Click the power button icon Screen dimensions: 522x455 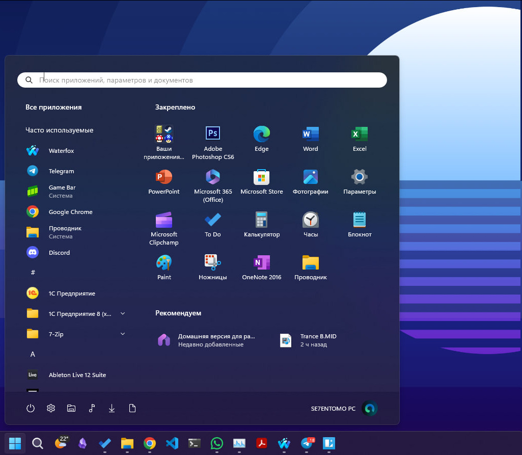point(31,408)
